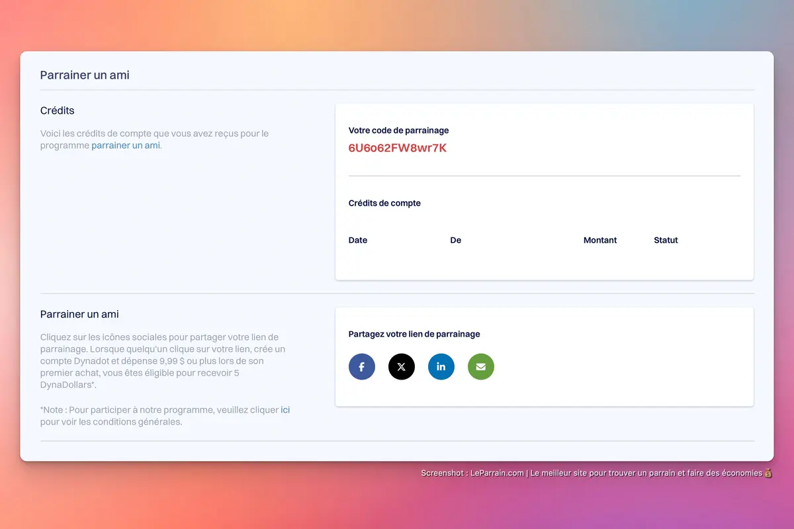The width and height of the screenshot is (794, 529).
Task: Click the Date column header
Action: 358,240
